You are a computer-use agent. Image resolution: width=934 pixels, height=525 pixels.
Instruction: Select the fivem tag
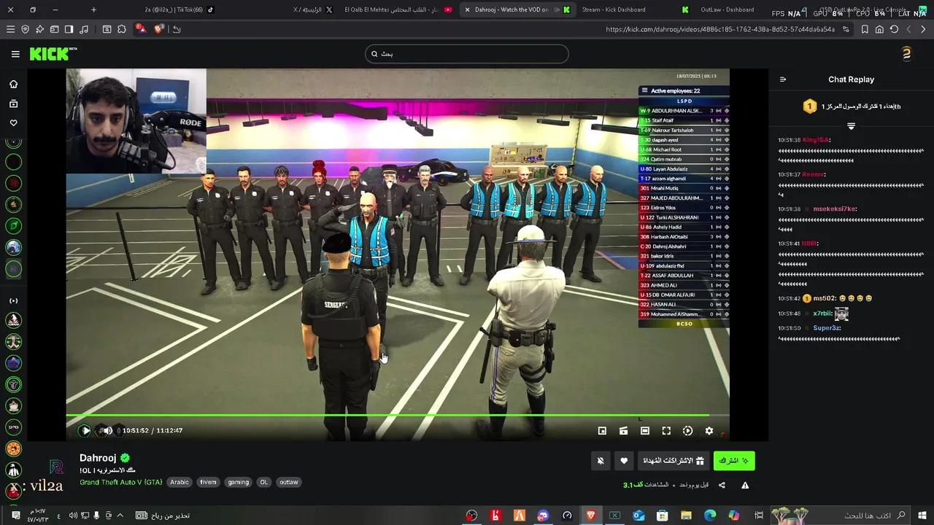point(208,482)
